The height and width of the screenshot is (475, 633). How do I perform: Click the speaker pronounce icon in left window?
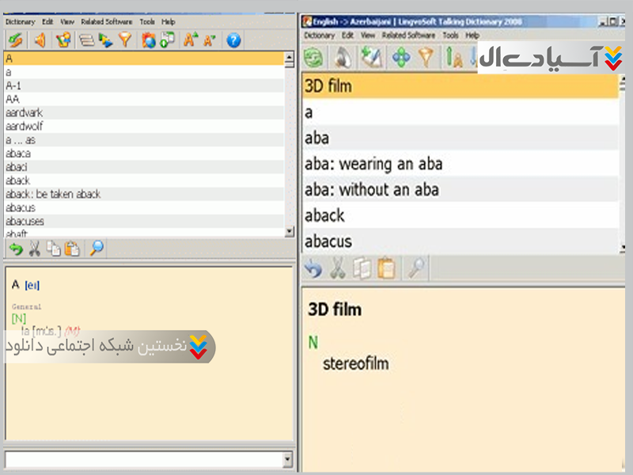click(x=39, y=40)
